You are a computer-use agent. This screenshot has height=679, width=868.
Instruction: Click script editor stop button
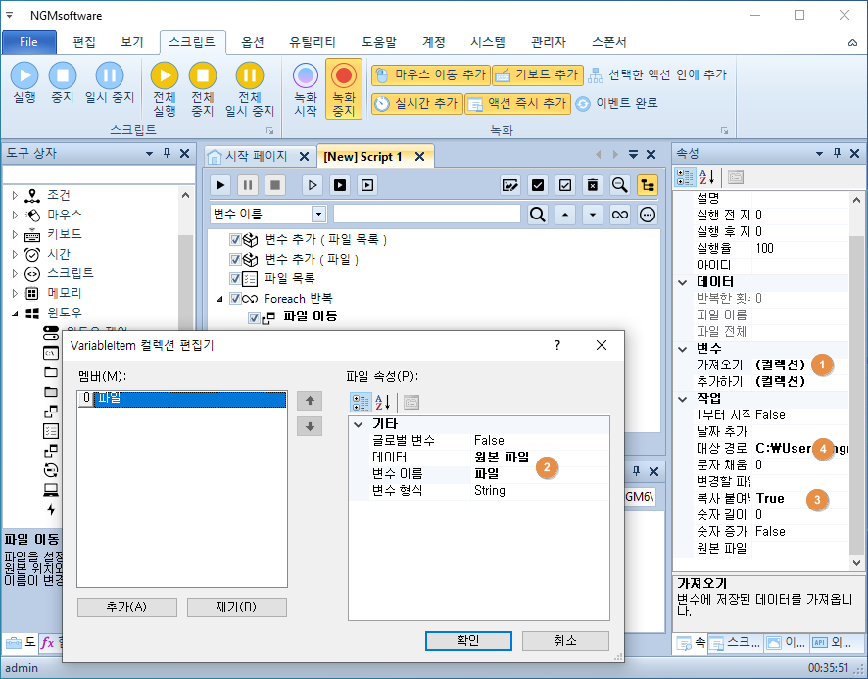275,185
